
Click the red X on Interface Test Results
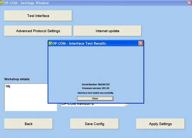tap(140, 43)
